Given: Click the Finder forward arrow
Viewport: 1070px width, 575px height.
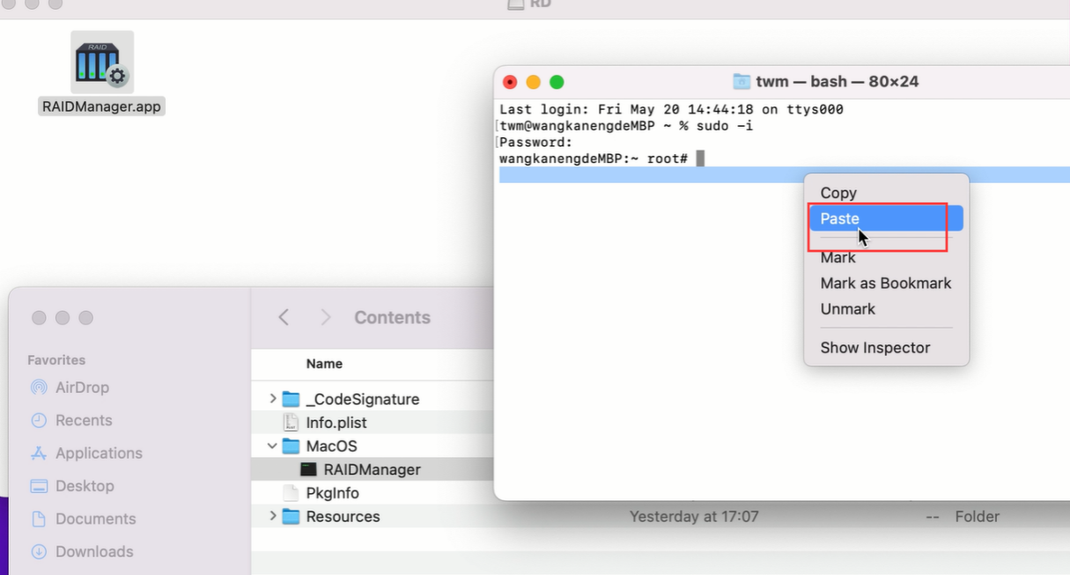Looking at the screenshot, I should coord(326,317).
